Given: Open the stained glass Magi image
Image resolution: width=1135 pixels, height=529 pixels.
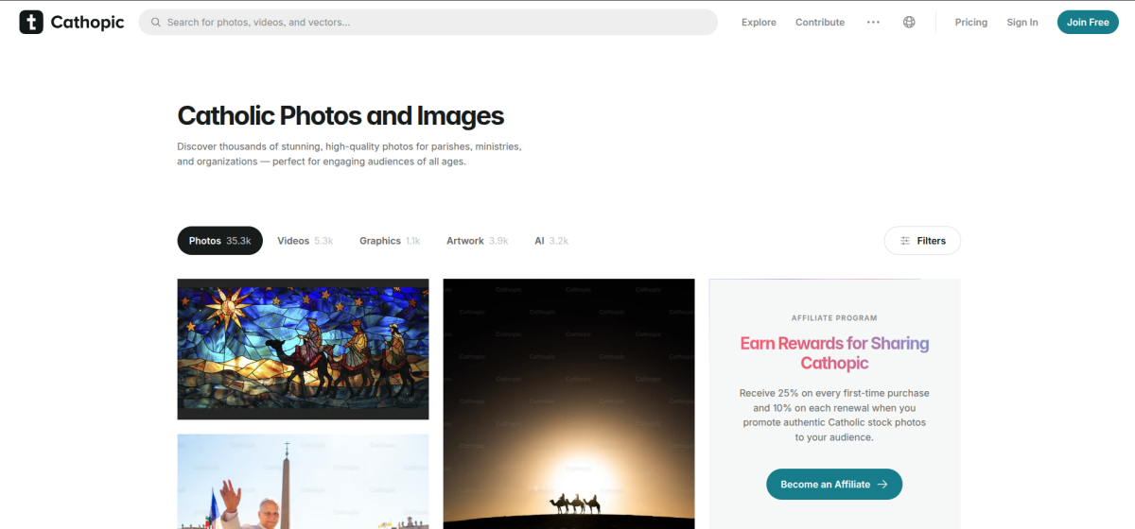Looking at the screenshot, I should click(303, 349).
